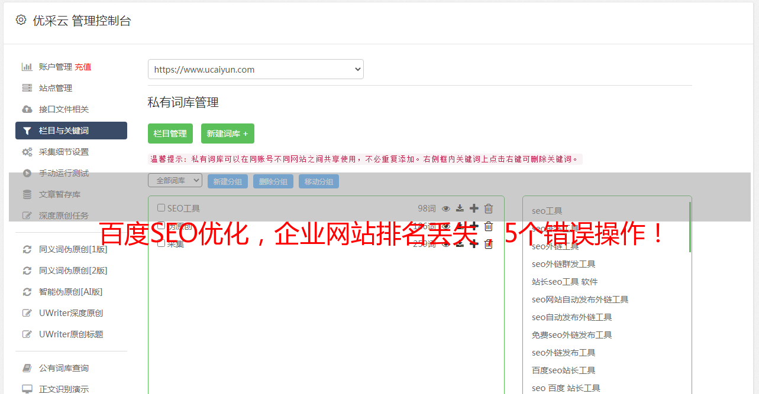Screen dimensions: 759x394
Task: Open 手动运行测试 in the sidebar
Action: click(64, 173)
